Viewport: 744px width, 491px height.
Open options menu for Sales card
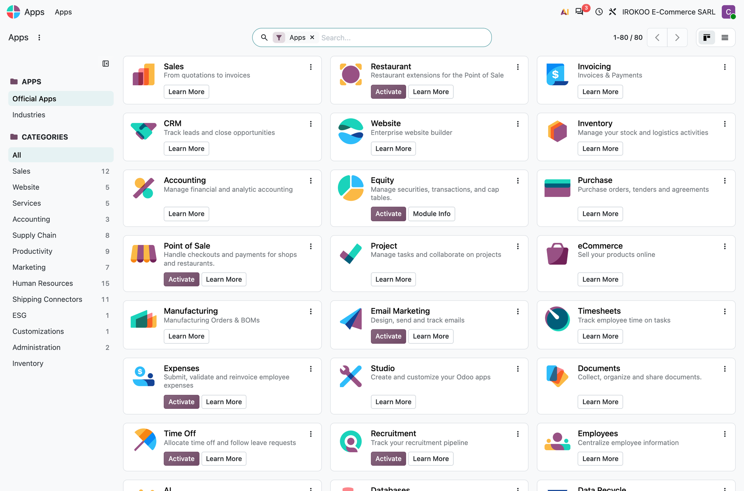(311, 67)
